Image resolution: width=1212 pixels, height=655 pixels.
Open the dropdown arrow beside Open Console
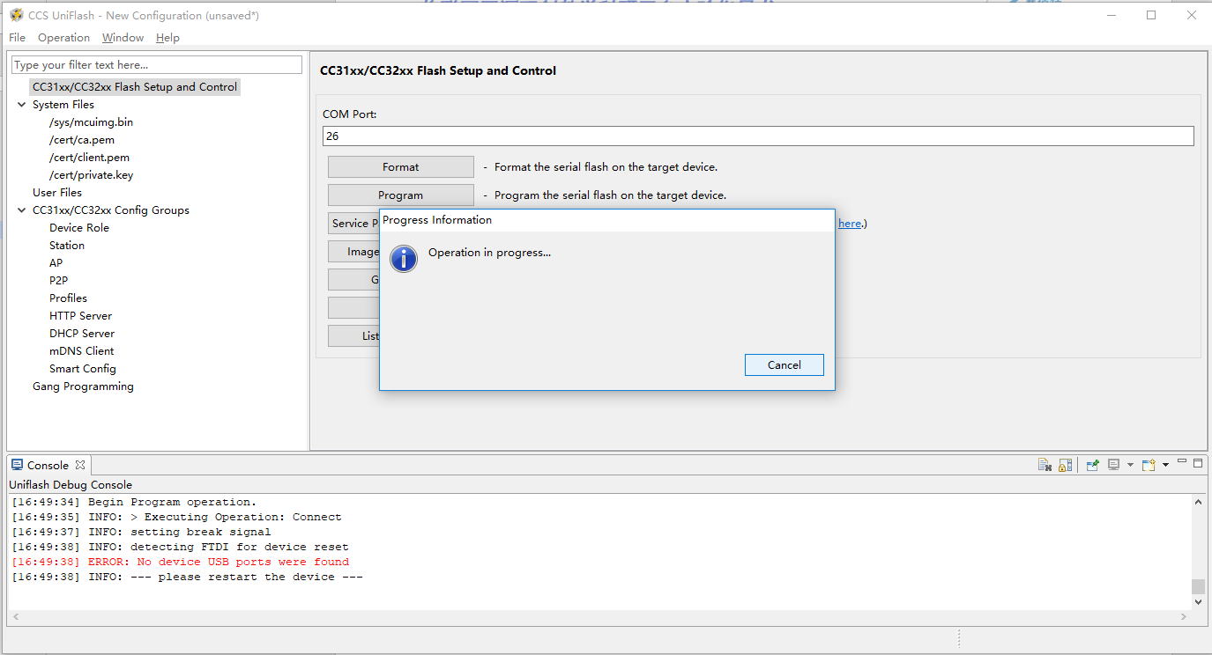1165,465
